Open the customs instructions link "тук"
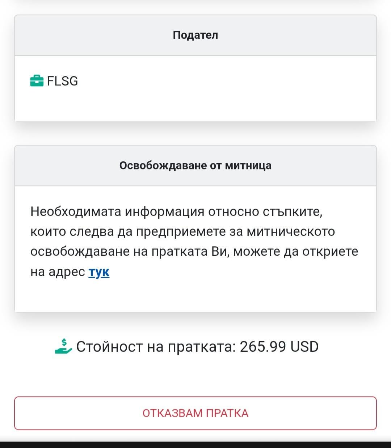This screenshot has height=448, width=391. tap(99, 272)
